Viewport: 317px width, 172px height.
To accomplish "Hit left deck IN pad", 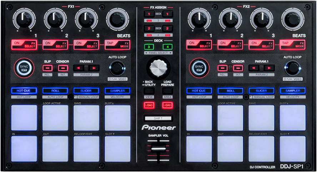I will [x=24, y=149].
